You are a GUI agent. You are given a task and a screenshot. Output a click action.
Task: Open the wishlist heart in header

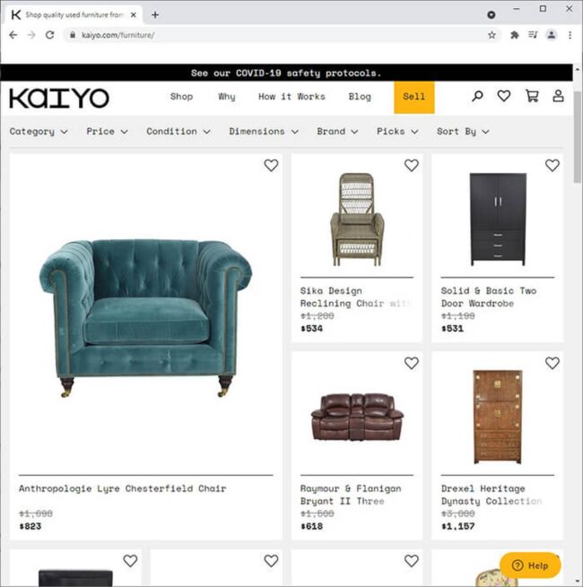tap(503, 96)
